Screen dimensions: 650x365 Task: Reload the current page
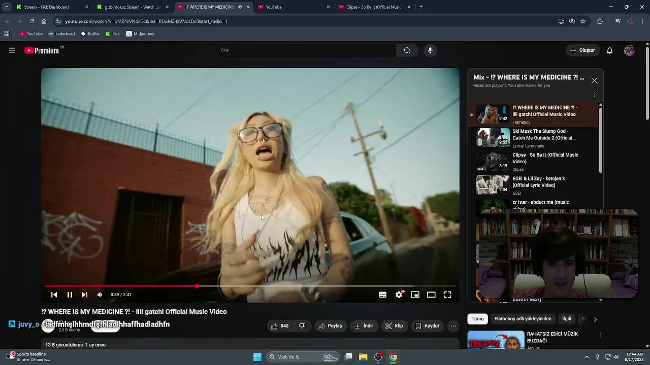click(x=31, y=21)
